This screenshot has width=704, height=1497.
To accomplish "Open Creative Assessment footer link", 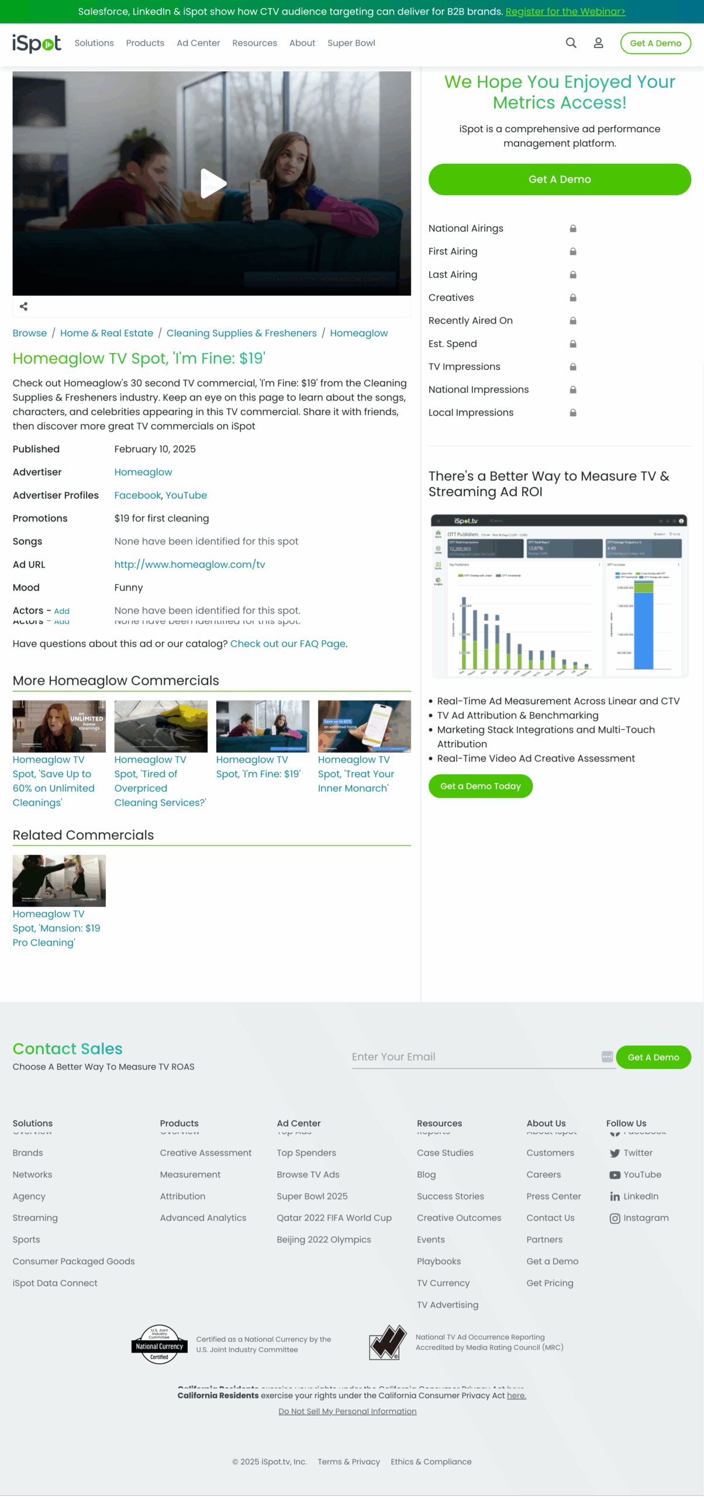I will click(206, 1153).
